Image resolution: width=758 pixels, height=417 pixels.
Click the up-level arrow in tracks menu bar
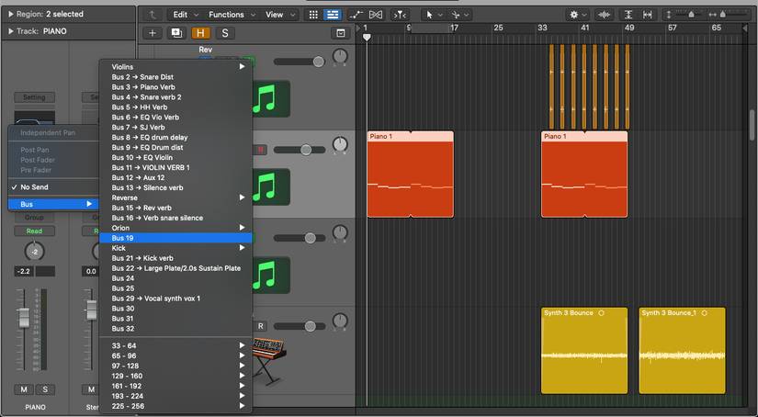[x=153, y=15]
